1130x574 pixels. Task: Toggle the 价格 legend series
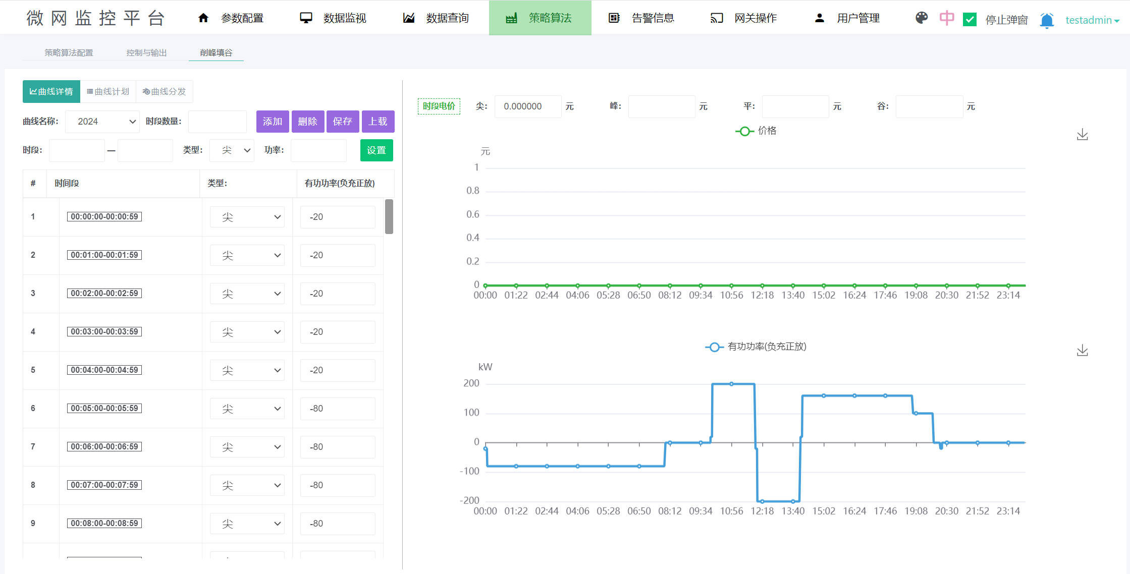pos(756,131)
